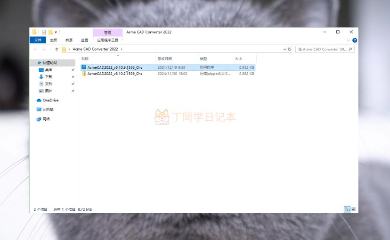The image size is (390, 240).
Task: Click the size value 8,882 KB
Action: (x=246, y=74)
